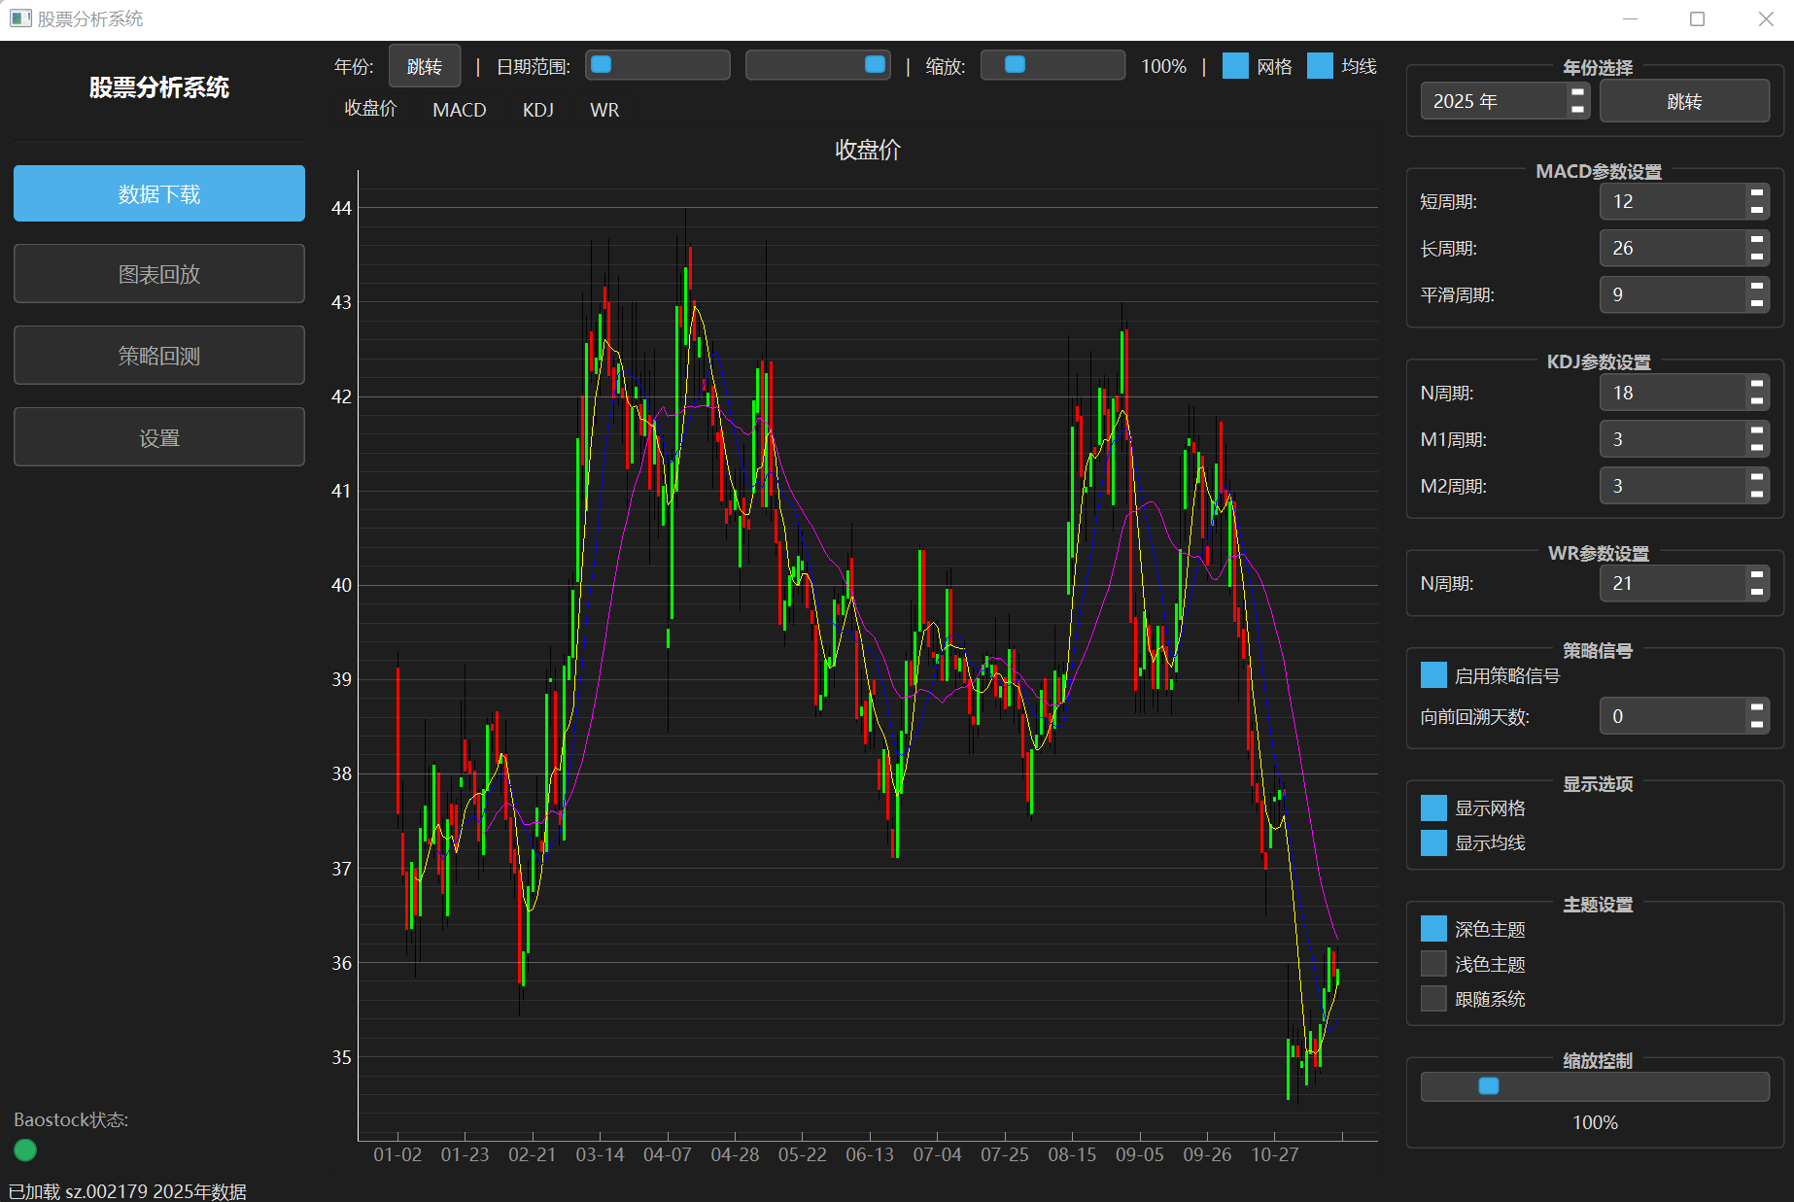The height and width of the screenshot is (1202, 1794).
Task: Increase 平滑周期 value with up arrow
Action: pyautogui.click(x=1757, y=286)
